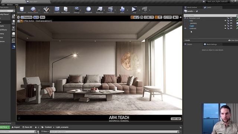This screenshot has height=134, width=238.
Task: Open the Perspective view mode dropdown
Action: click(26, 17)
